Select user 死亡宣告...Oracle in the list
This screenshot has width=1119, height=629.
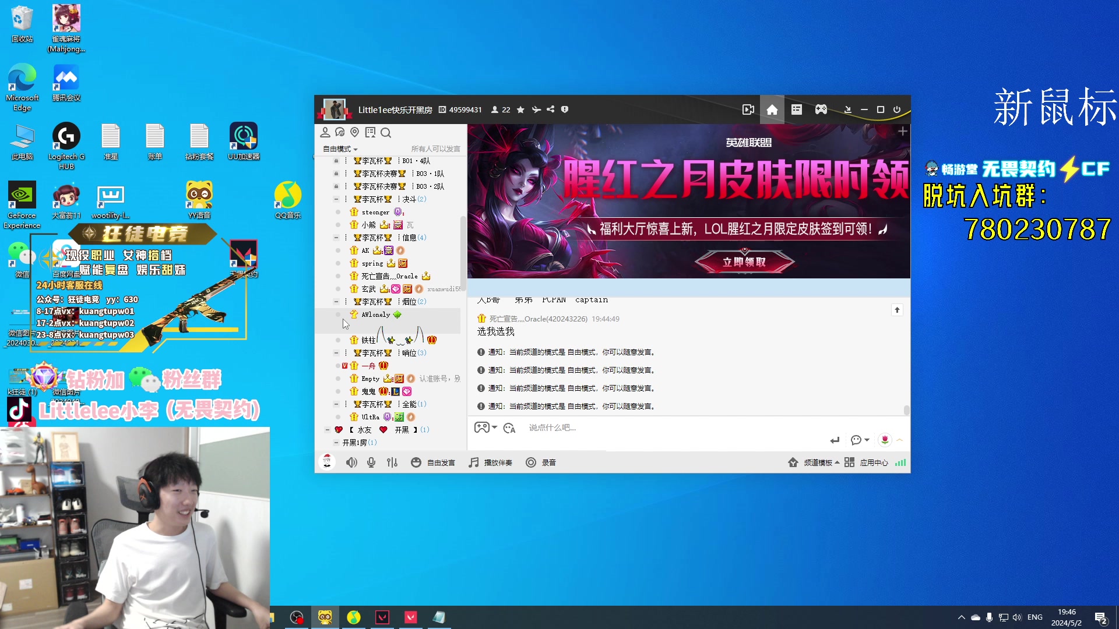click(389, 276)
